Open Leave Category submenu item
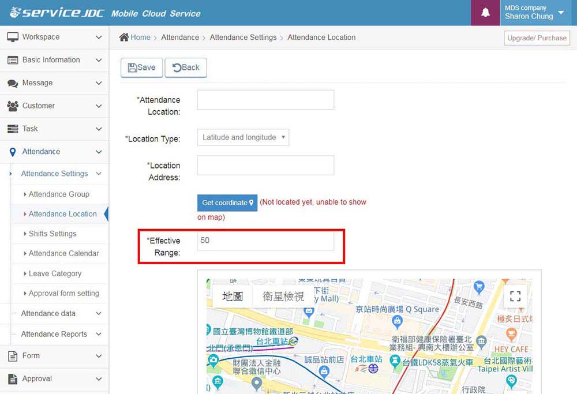Screen dimensions: 577x394 point(55,273)
